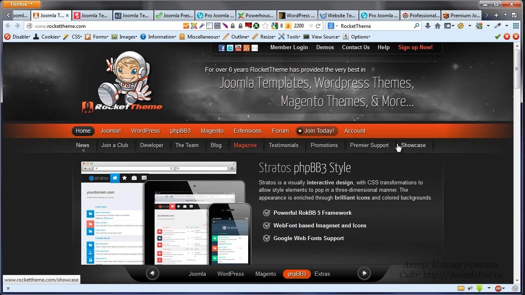Expand the CSS dropdown menu
This screenshot has width=525, height=295.
point(73,36)
